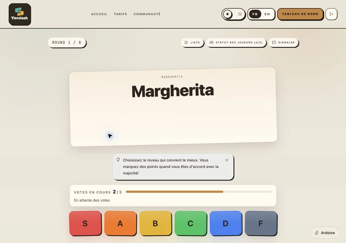Open the Tableau de bord
The height and width of the screenshot is (243, 346).
point(300,14)
